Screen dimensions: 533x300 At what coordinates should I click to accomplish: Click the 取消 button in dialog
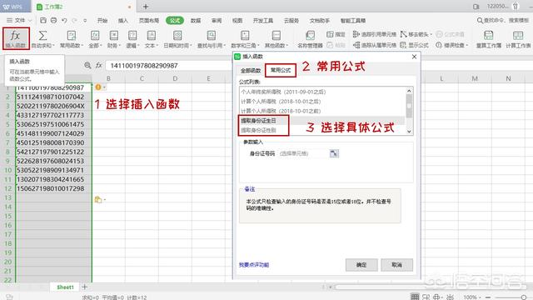coord(396,265)
